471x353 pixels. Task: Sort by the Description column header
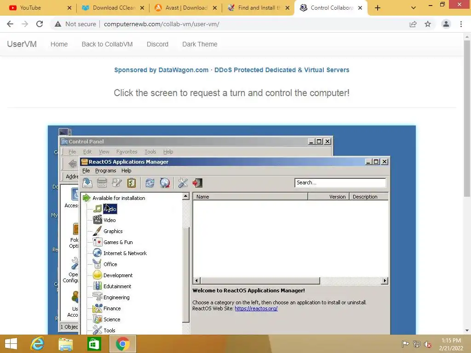point(369,197)
